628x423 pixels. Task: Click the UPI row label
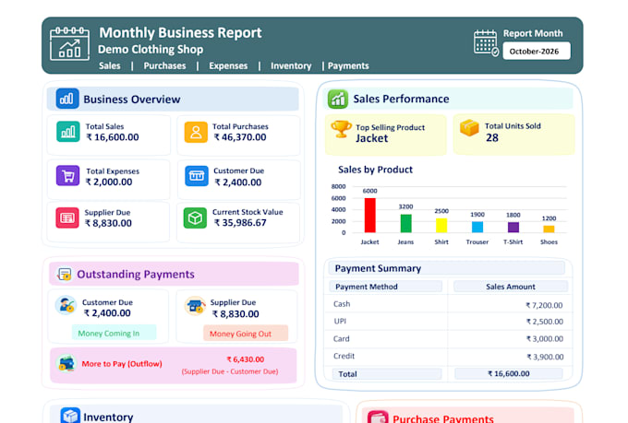pos(340,321)
